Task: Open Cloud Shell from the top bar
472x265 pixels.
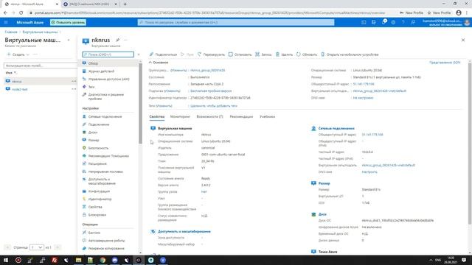Action: tap(364, 22)
